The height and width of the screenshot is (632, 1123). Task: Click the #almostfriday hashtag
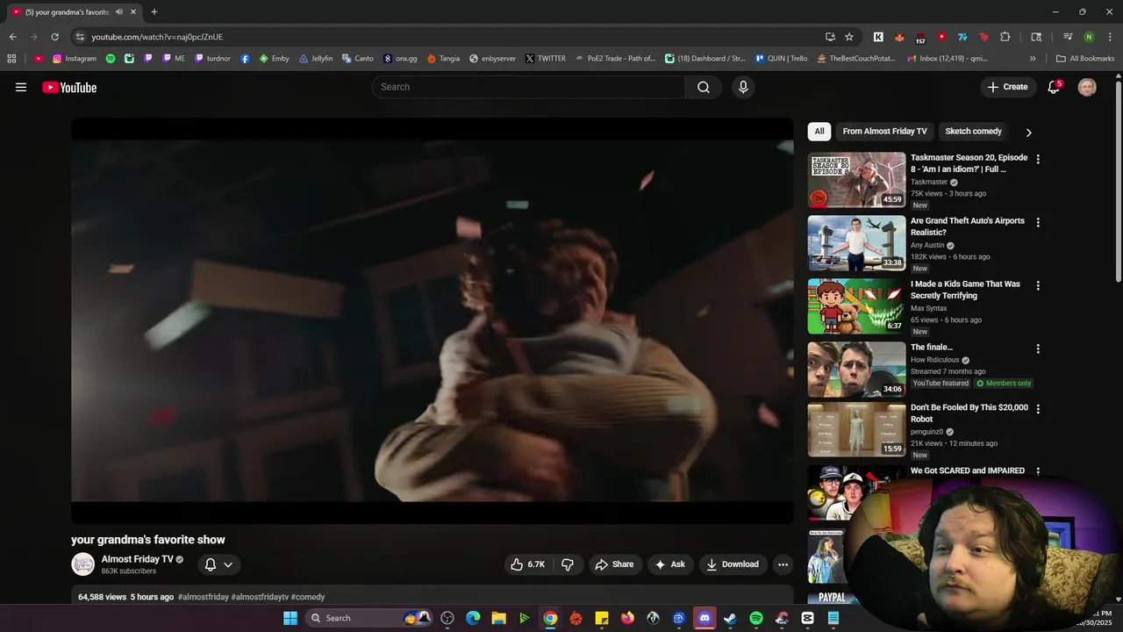click(203, 597)
